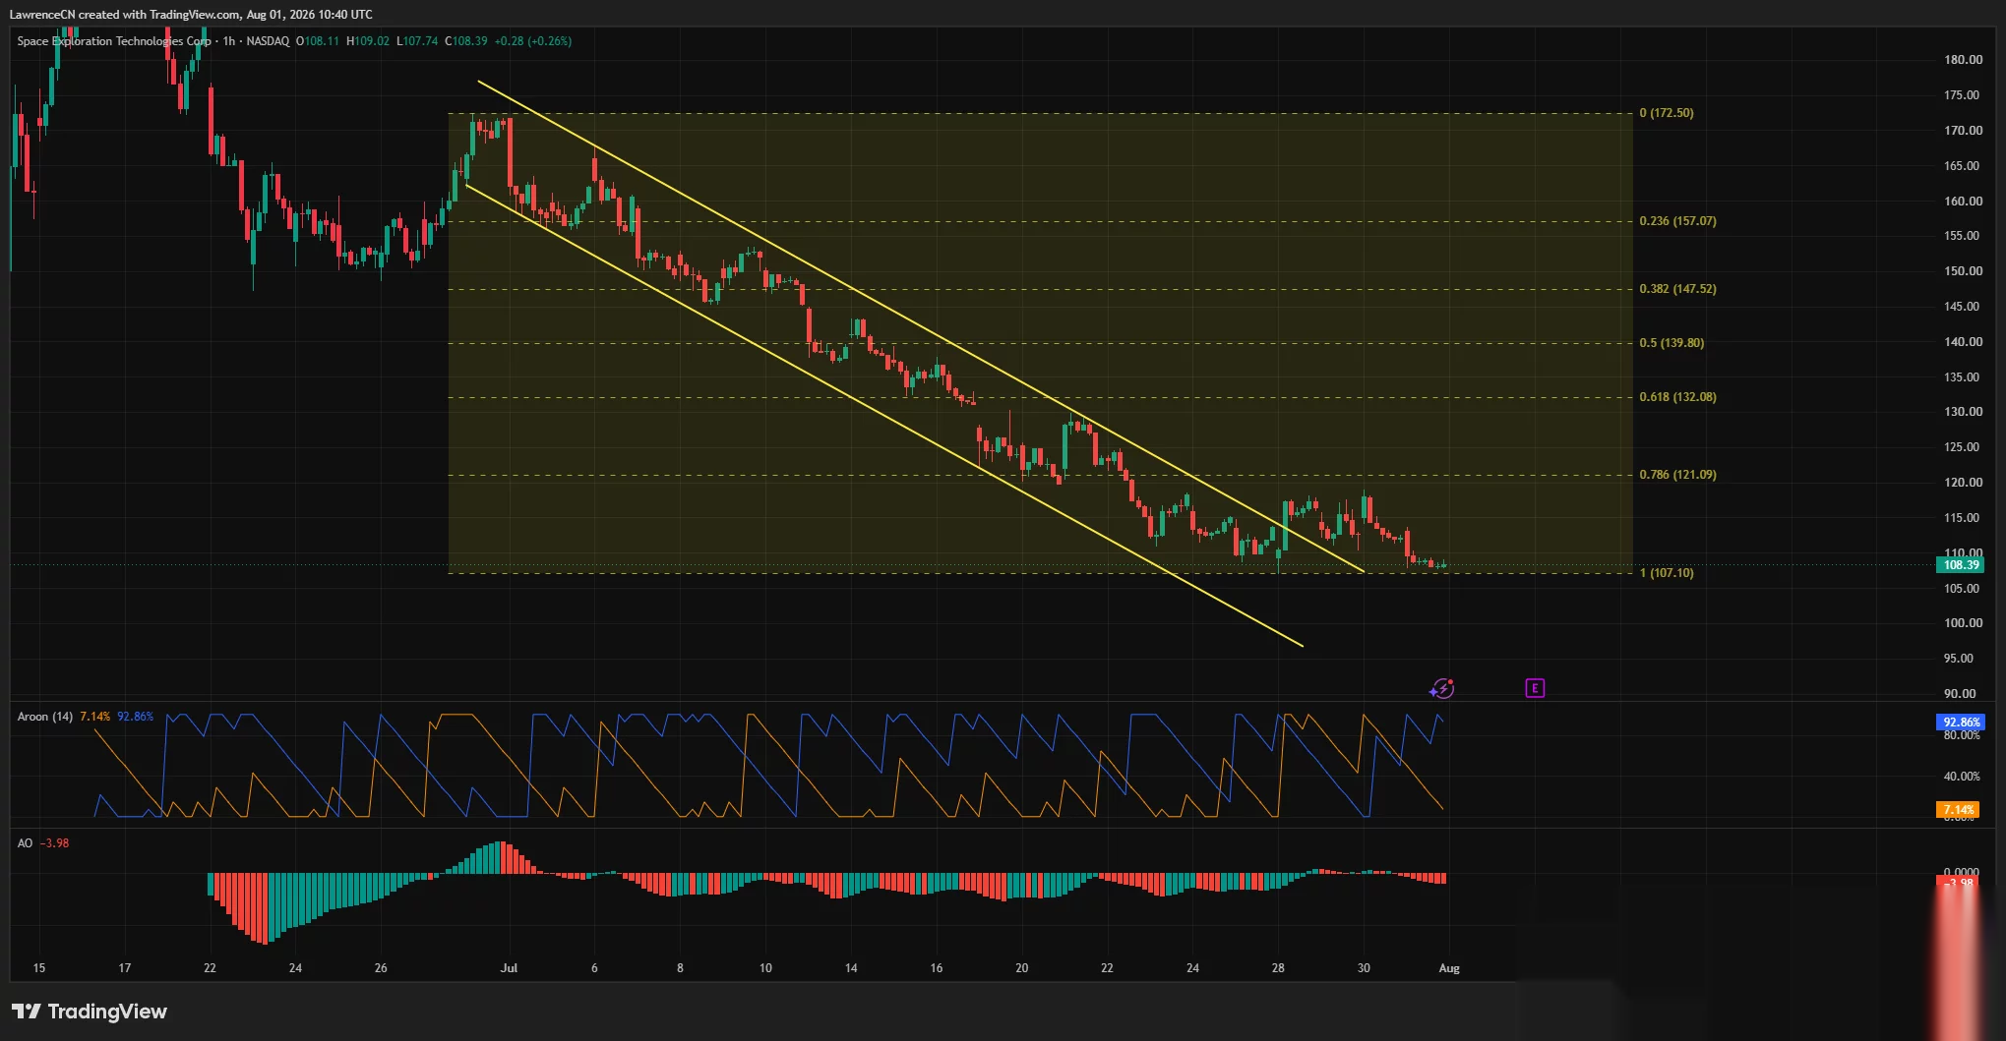Image resolution: width=2006 pixels, height=1041 pixels.
Task: Click the 120.00 price axis label
Action: [1963, 483]
